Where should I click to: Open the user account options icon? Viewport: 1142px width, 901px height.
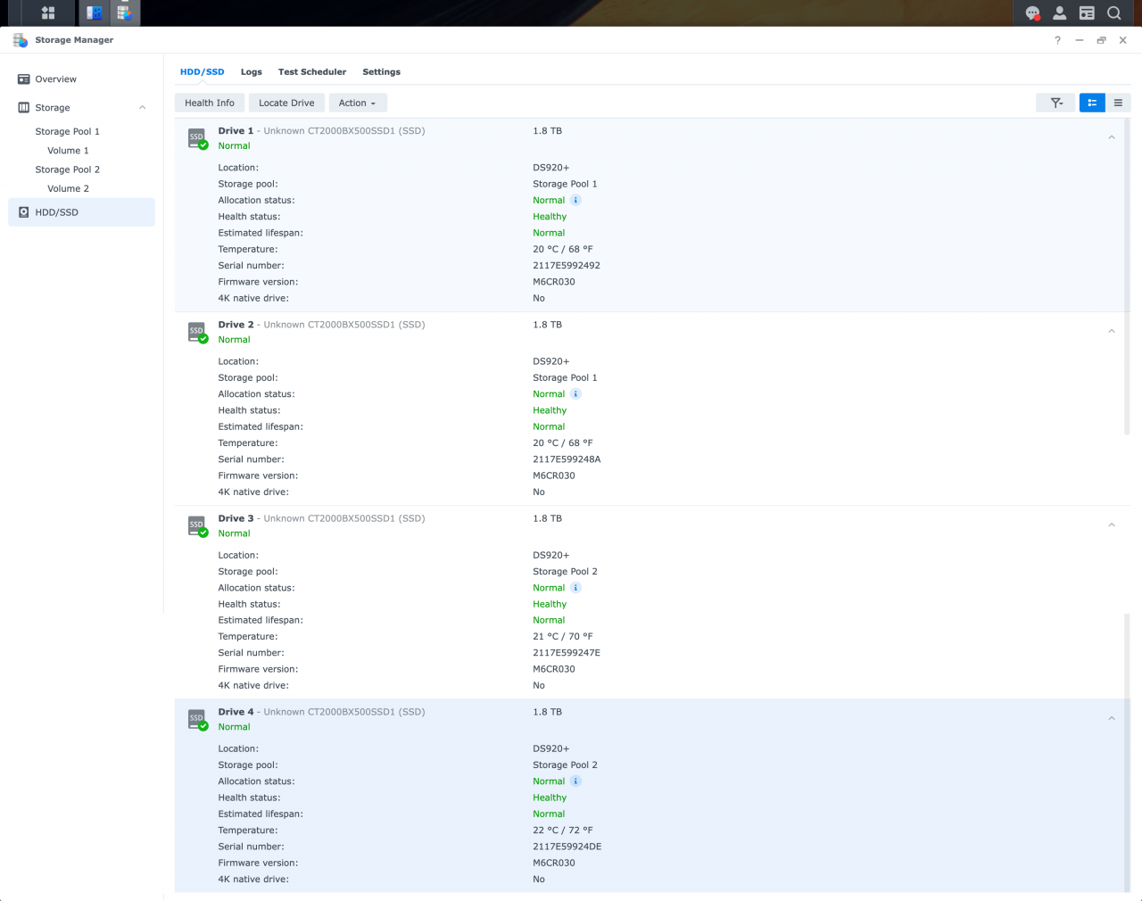1059,12
